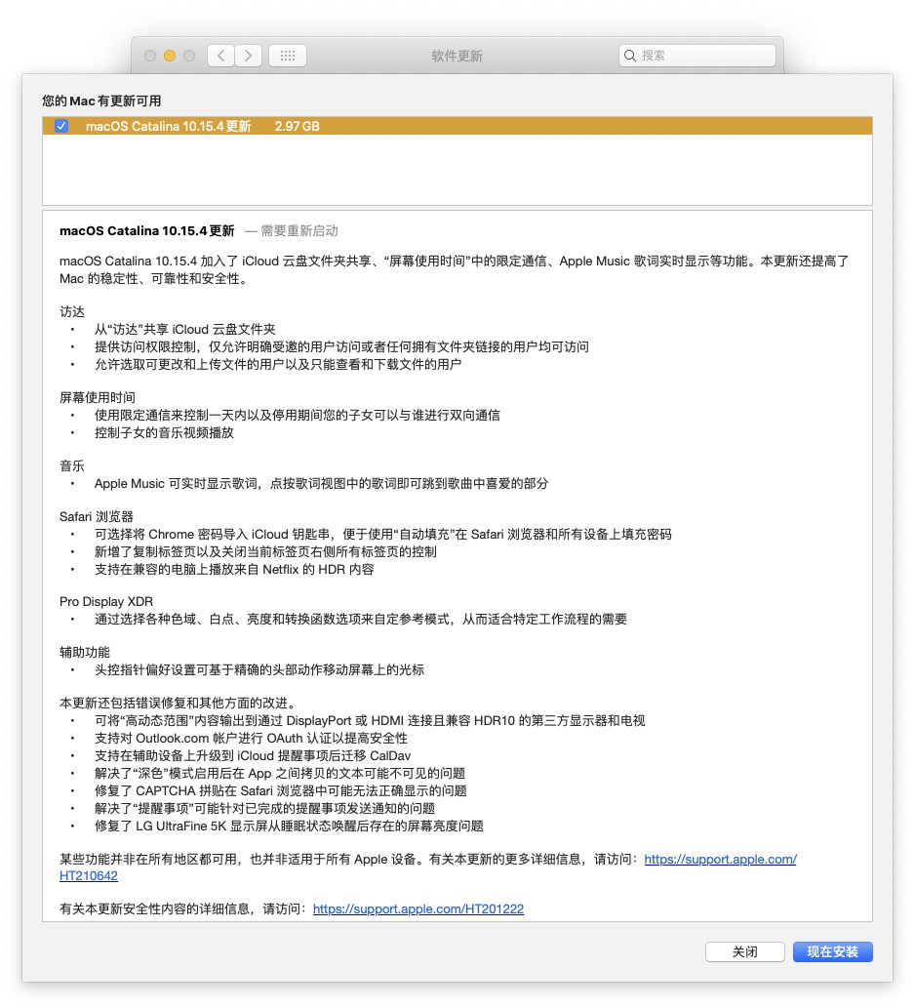Click the 您的 Mac 有更新可用 heading

click(101, 101)
